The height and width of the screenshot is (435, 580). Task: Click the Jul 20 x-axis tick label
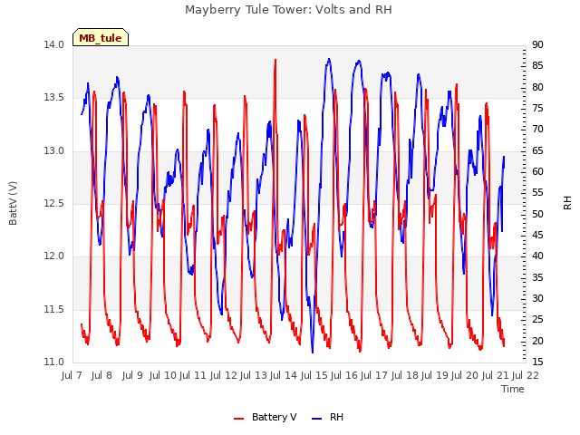pyautogui.click(x=465, y=376)
